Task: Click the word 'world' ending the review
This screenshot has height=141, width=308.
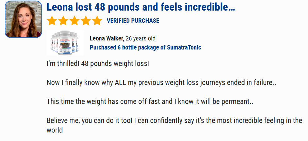Action: pos(55,130)
